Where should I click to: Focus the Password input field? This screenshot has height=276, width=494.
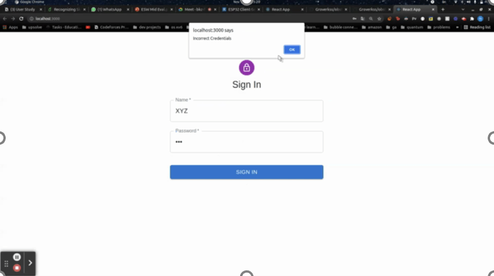point(246,142)
